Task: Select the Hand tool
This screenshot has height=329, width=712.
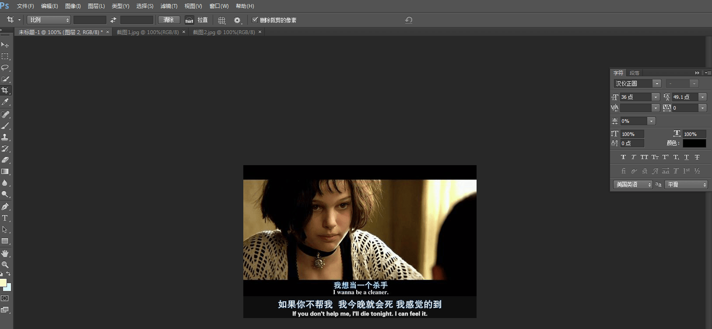Action: coord(5,253)
